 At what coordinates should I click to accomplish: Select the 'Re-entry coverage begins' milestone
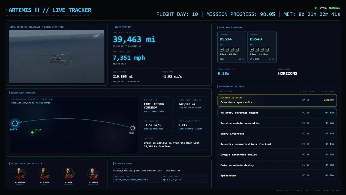(277, 113)
